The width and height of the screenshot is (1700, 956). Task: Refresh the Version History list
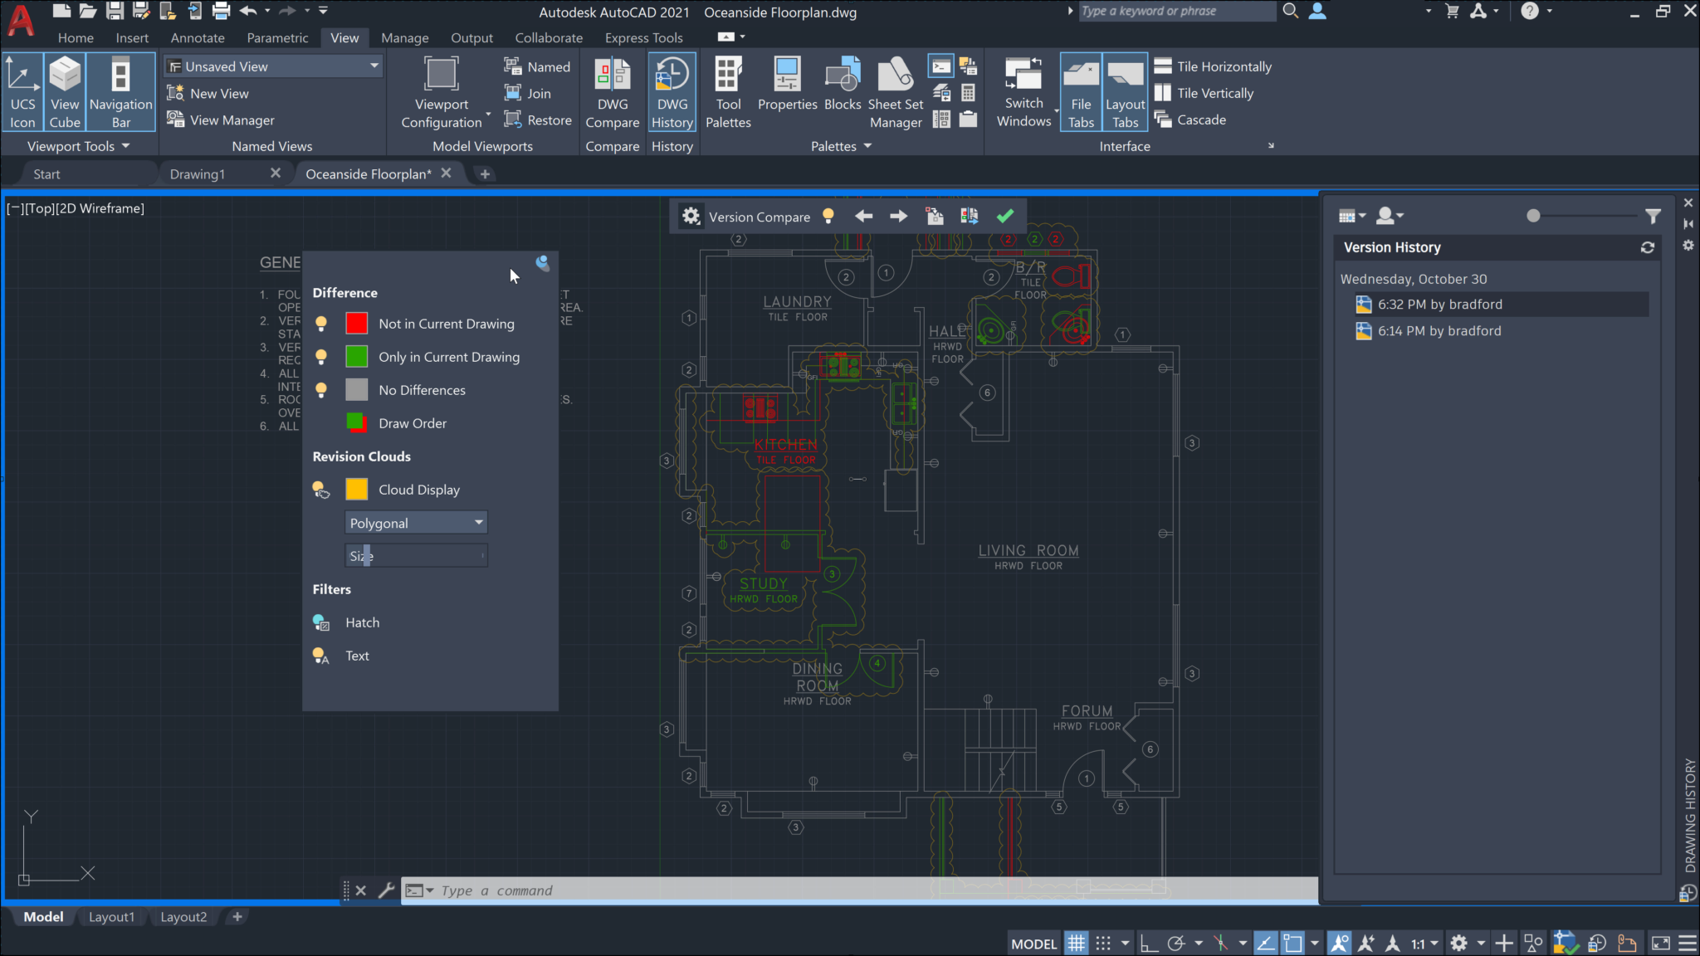point(1648,247)
